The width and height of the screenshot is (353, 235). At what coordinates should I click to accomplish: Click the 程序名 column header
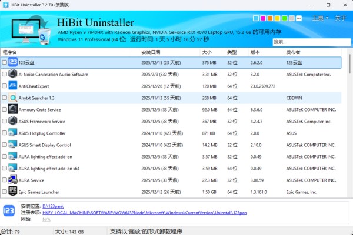pos(11,52)
